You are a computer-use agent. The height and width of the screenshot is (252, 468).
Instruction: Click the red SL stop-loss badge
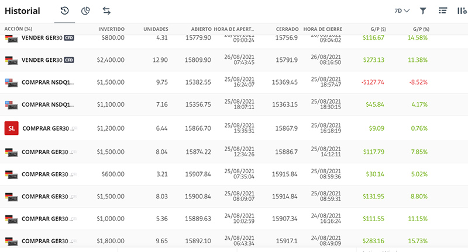11,128
